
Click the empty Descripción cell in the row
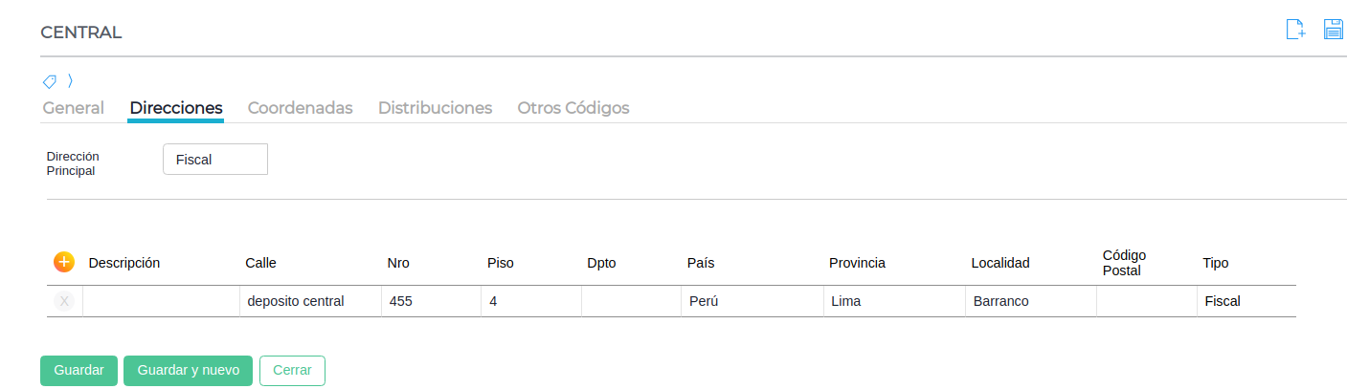[x=160, y=301]
